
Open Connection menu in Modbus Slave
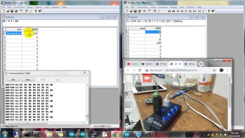[19, 7]
